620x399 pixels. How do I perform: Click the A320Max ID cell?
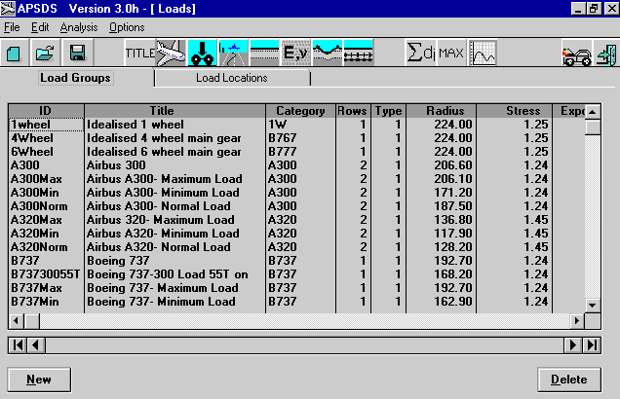pos(46,220)
